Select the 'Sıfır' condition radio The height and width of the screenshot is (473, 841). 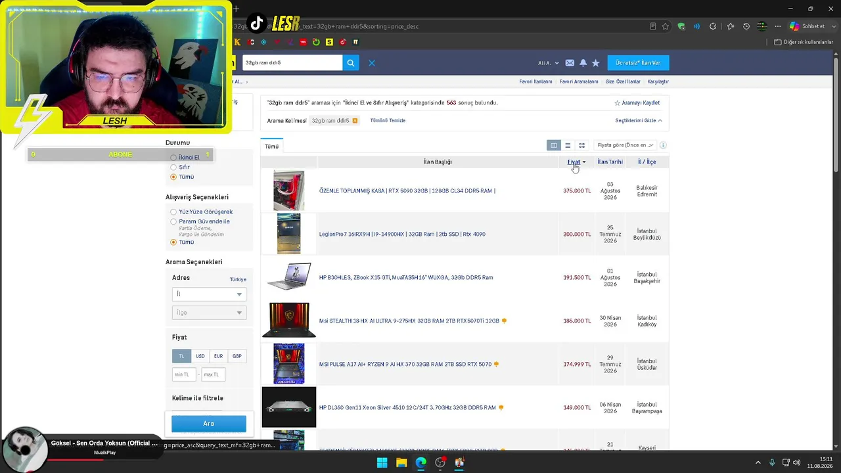click(x=173, y=168)
